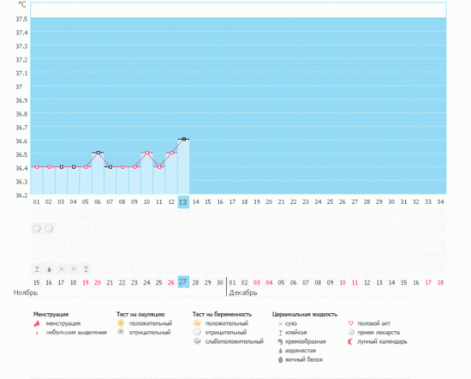
Task: Click the sticky fluid icon on November 15
Action: [37, 269]
